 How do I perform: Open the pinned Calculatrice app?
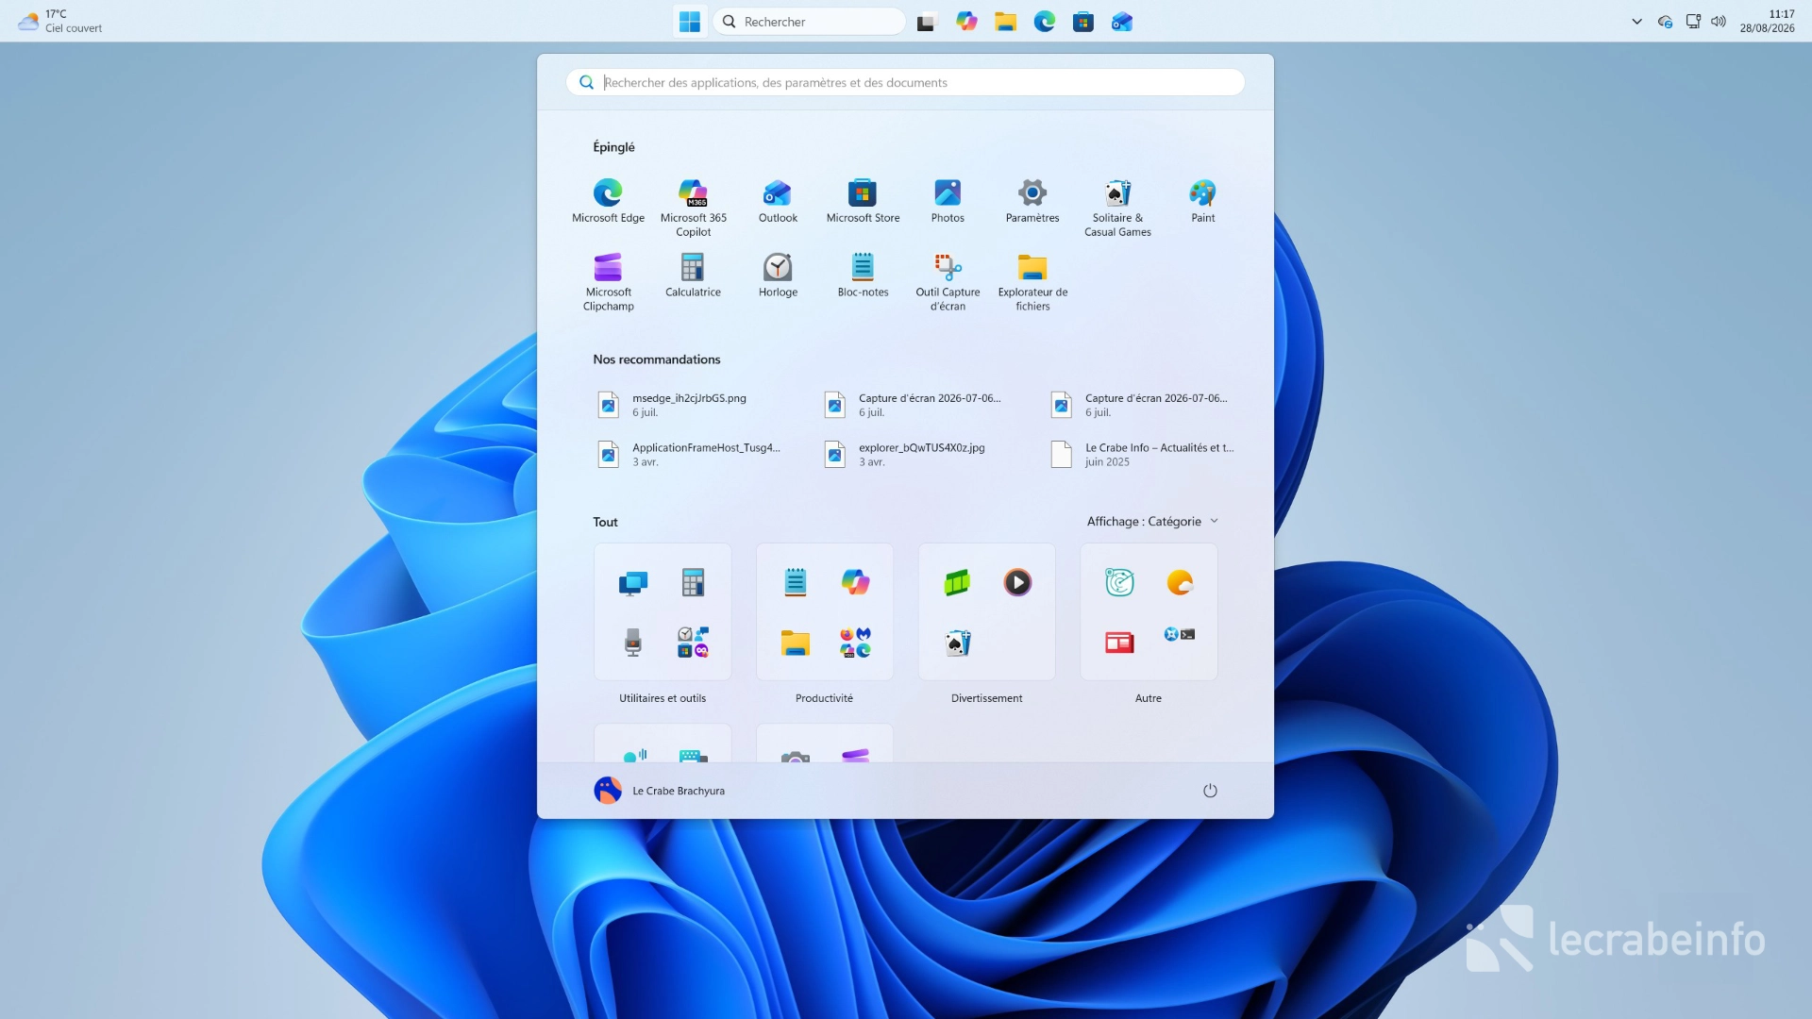[x=693, y=276]
